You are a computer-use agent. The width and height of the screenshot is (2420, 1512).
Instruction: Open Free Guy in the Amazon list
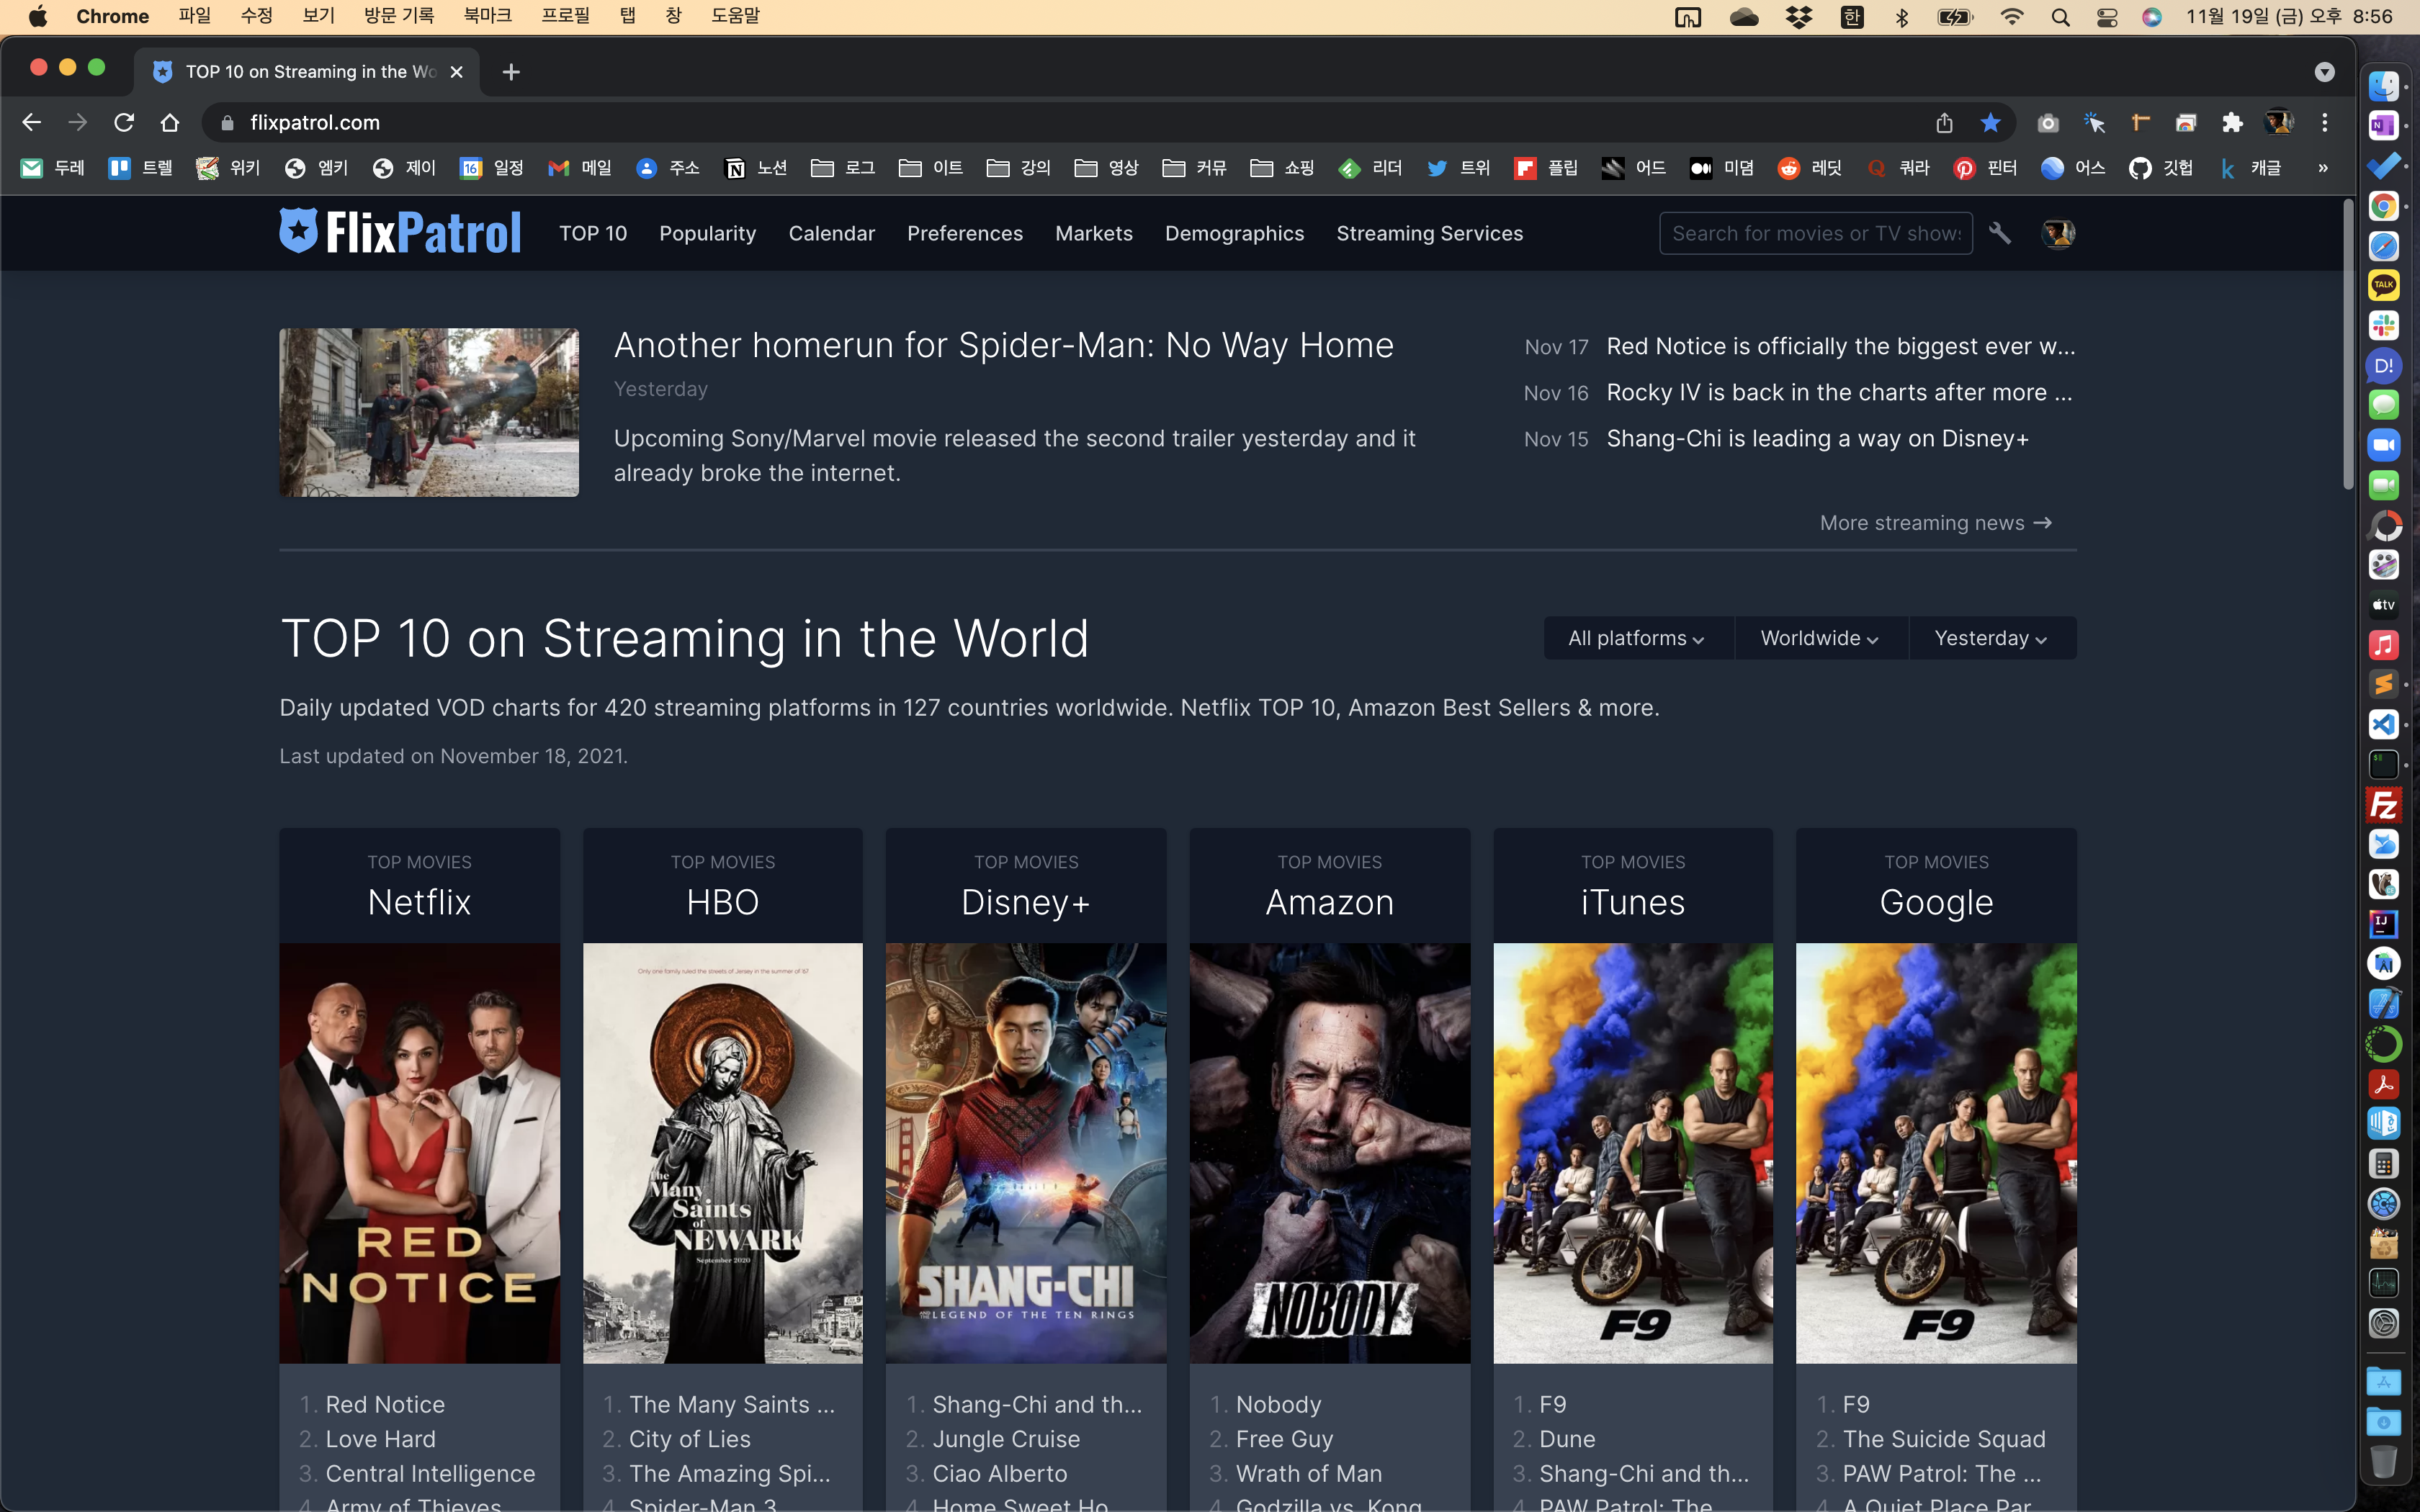coord(1285,1439)
